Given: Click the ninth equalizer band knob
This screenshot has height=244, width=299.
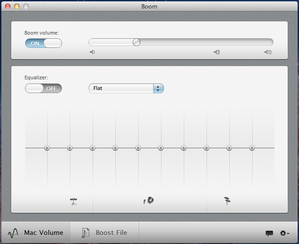Looking at the screenshot, I should [x=229, y=148].
